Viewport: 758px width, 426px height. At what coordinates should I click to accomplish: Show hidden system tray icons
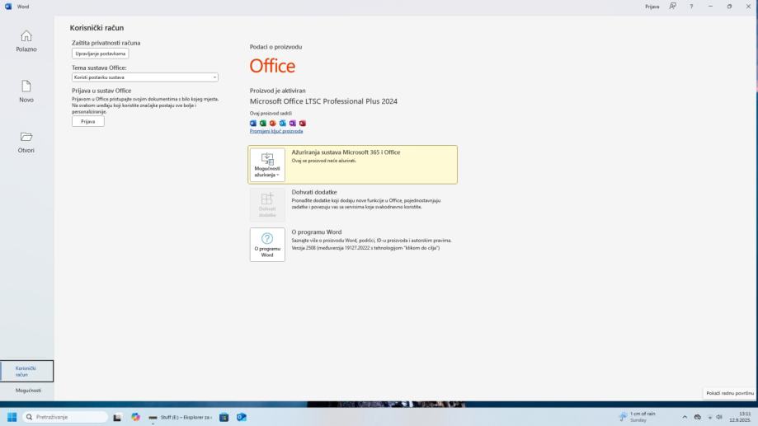click(685, 417)
